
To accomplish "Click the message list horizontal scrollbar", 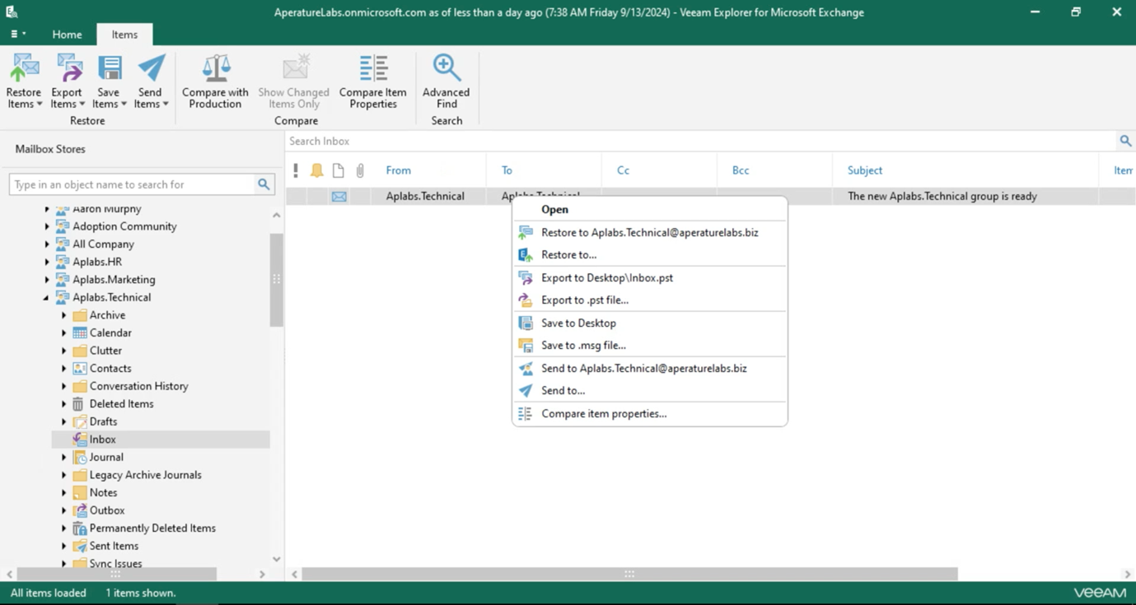I will [629, 574].
